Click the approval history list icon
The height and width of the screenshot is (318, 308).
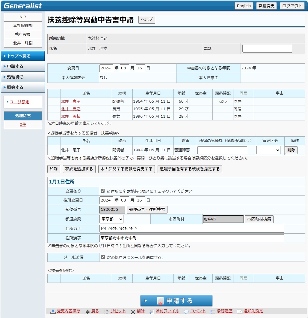coord(213,311)
